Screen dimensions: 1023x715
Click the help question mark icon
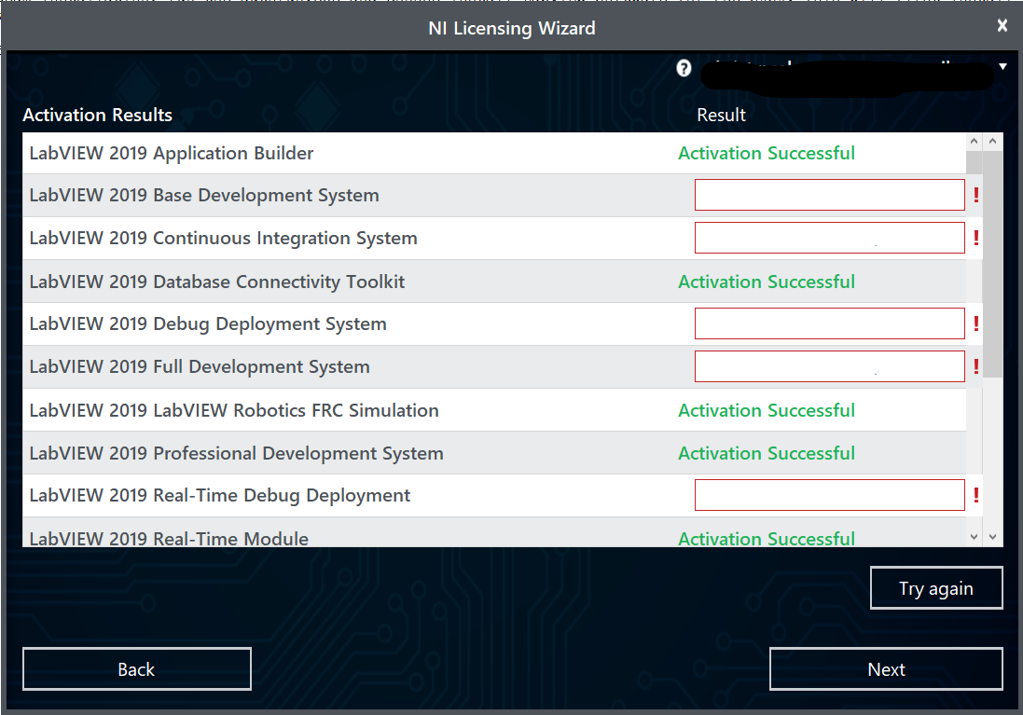[684, 69]
